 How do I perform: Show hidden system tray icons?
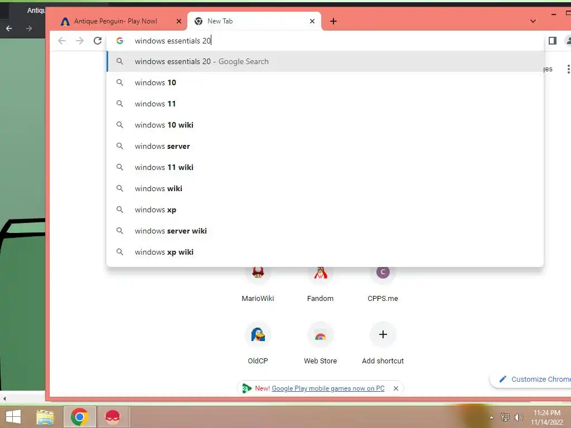tap(491, 417)
